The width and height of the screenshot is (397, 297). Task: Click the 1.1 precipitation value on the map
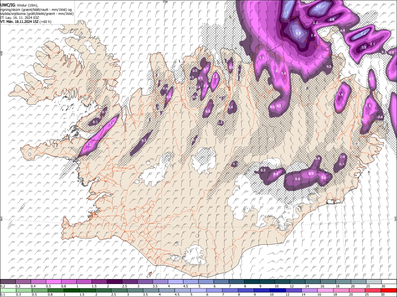pos(112,123)
